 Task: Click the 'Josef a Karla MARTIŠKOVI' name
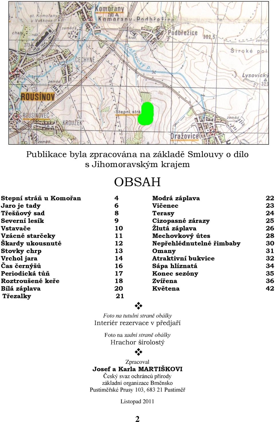[x=137, y=369]
